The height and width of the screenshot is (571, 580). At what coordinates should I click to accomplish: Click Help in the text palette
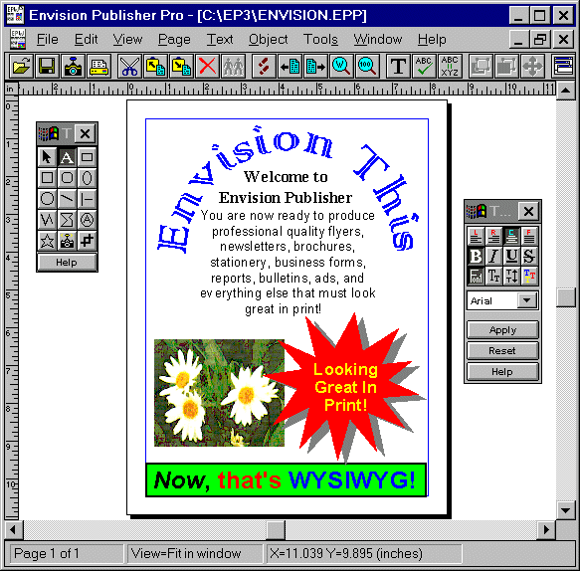(x=502, y=372)
